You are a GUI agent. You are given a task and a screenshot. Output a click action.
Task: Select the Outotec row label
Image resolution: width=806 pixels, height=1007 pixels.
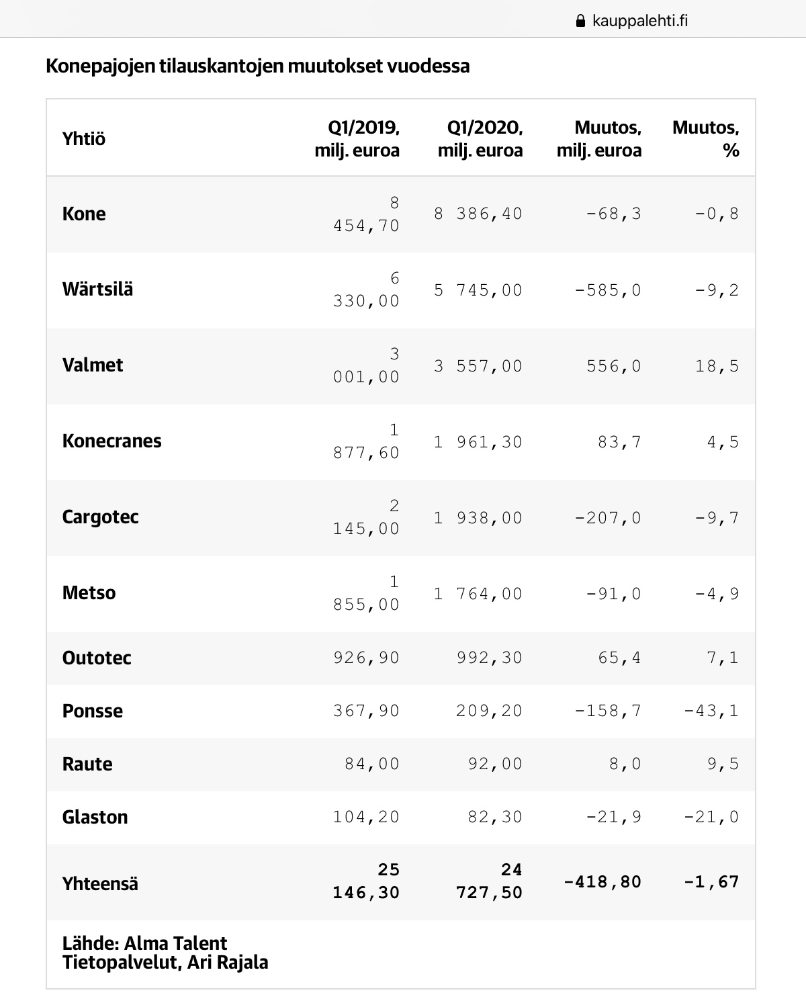click(x=97, y=658)
